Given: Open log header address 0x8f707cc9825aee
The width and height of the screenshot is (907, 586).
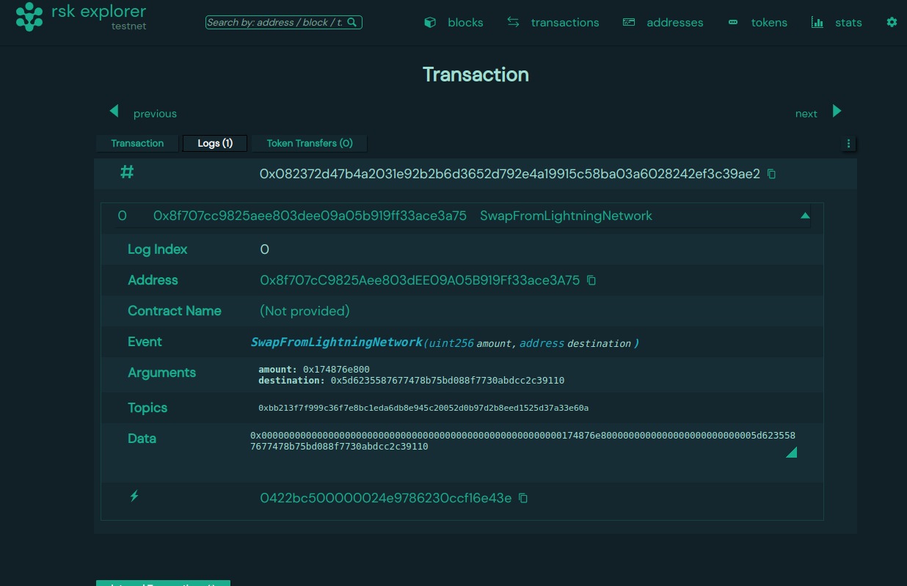Looking at the screenshot, I should (310, 216).
